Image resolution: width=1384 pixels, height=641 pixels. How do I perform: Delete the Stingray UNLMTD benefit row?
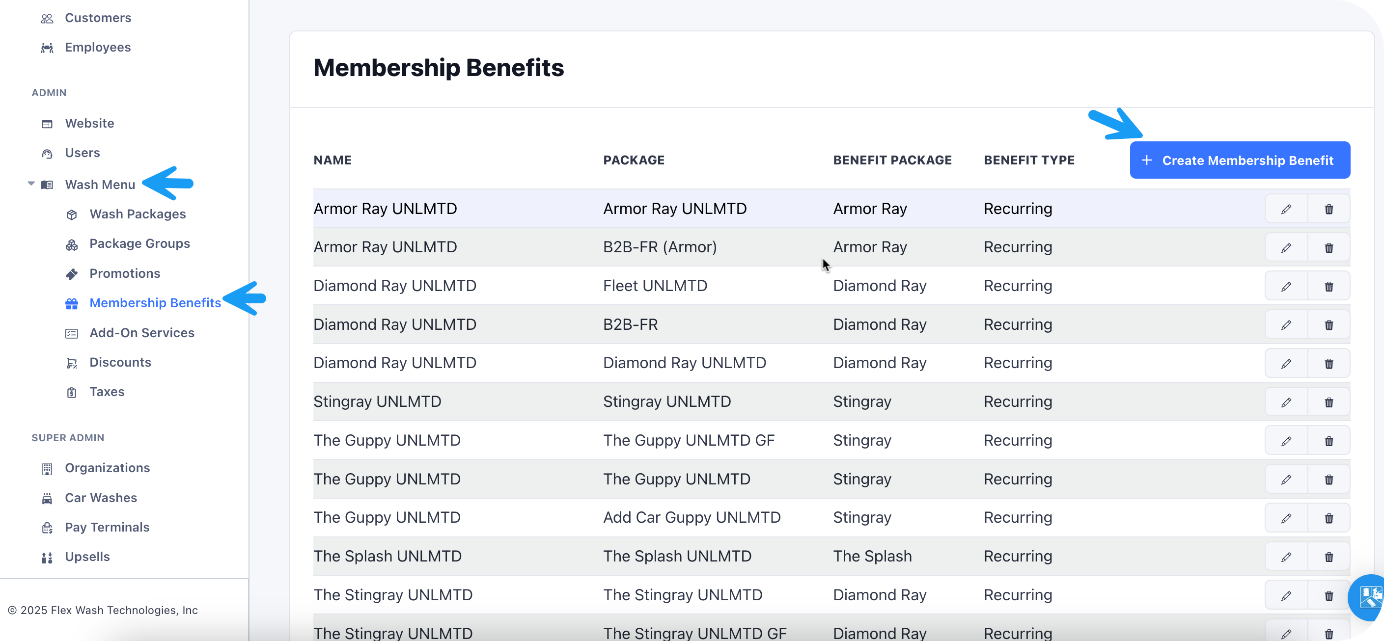[x=1329, y=402]
